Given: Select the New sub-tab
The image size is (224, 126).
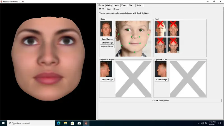Looking at the screenshot, I should point(109,9).
